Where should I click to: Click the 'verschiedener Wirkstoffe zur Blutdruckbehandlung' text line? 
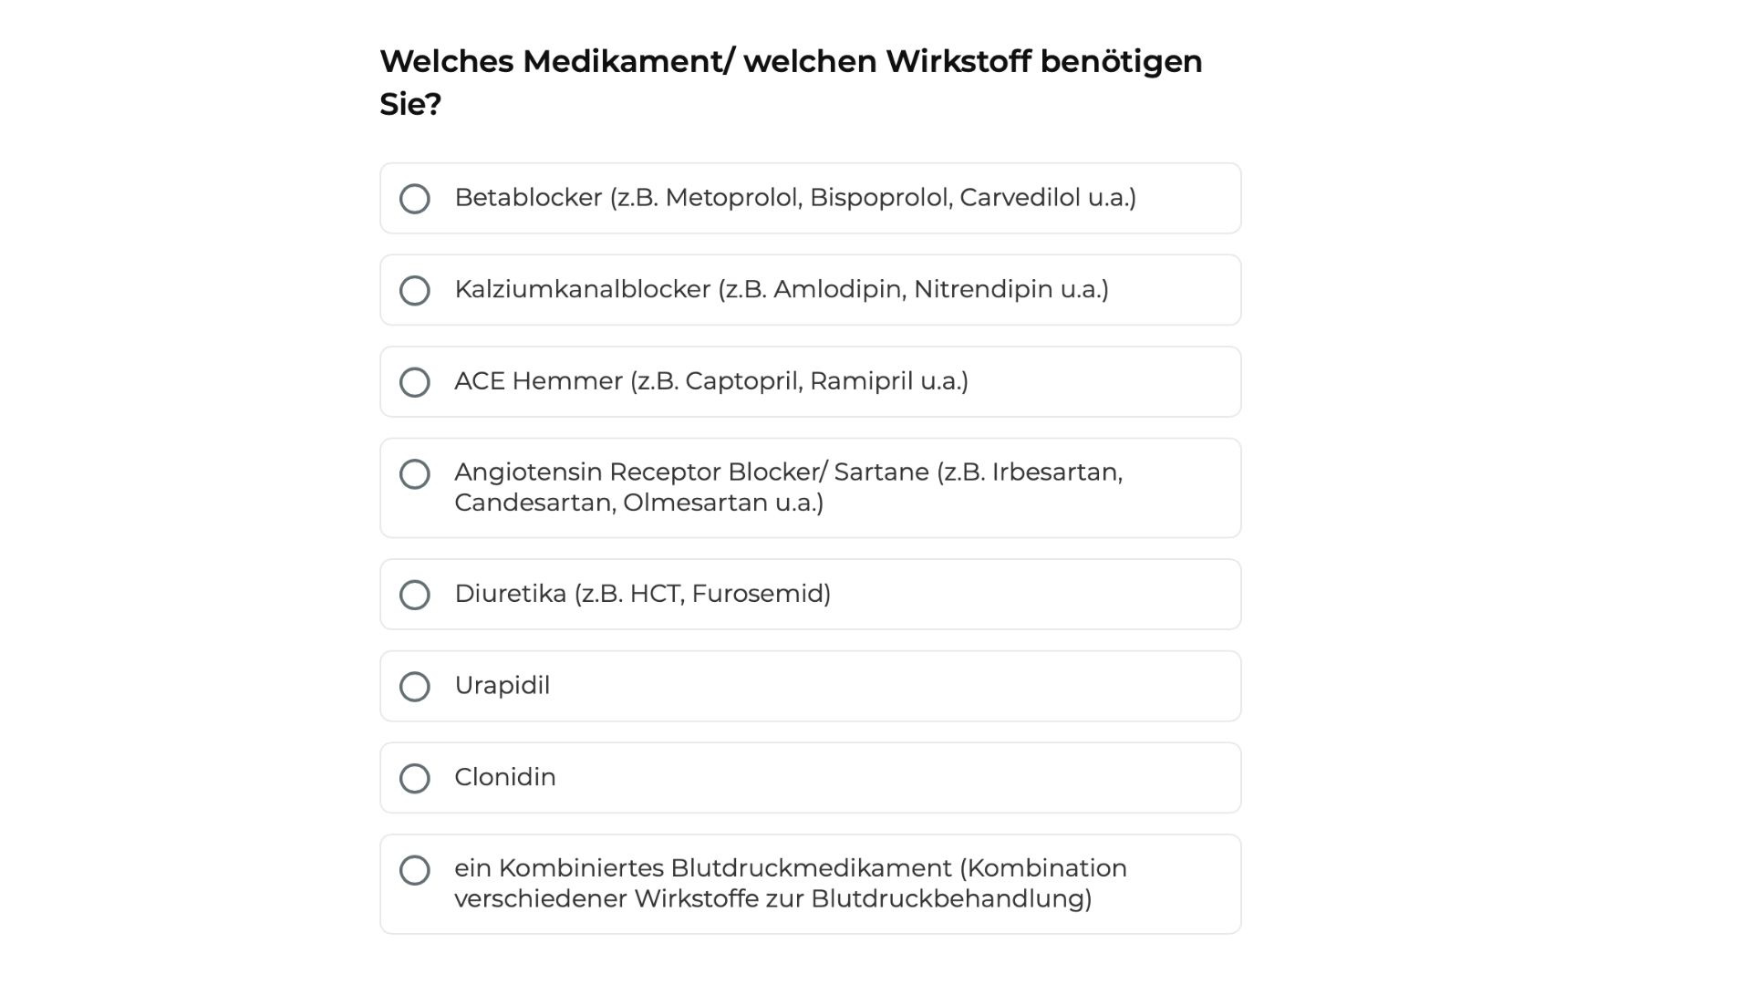pyautogui.click(x=772, y=899)
